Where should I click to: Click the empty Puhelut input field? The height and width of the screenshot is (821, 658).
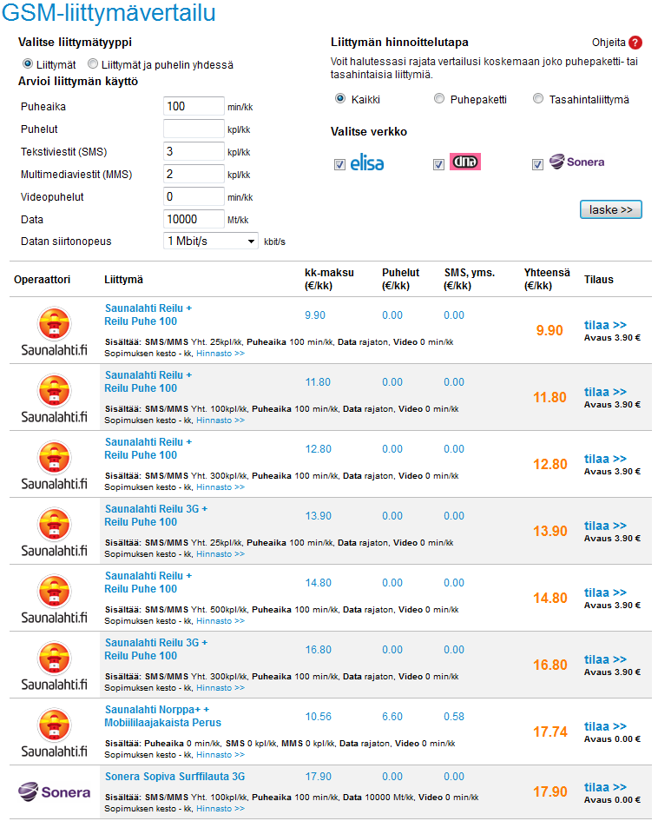[194, 129]
